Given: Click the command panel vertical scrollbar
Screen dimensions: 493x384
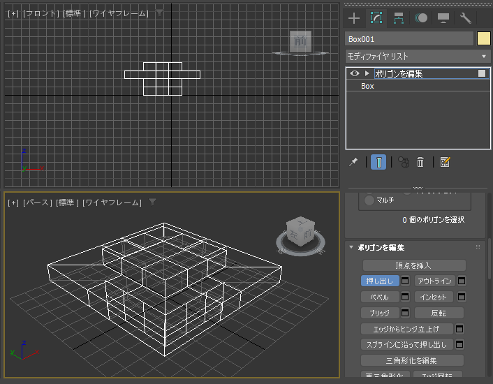Looking at the screenshot, I should click(490, 258).
